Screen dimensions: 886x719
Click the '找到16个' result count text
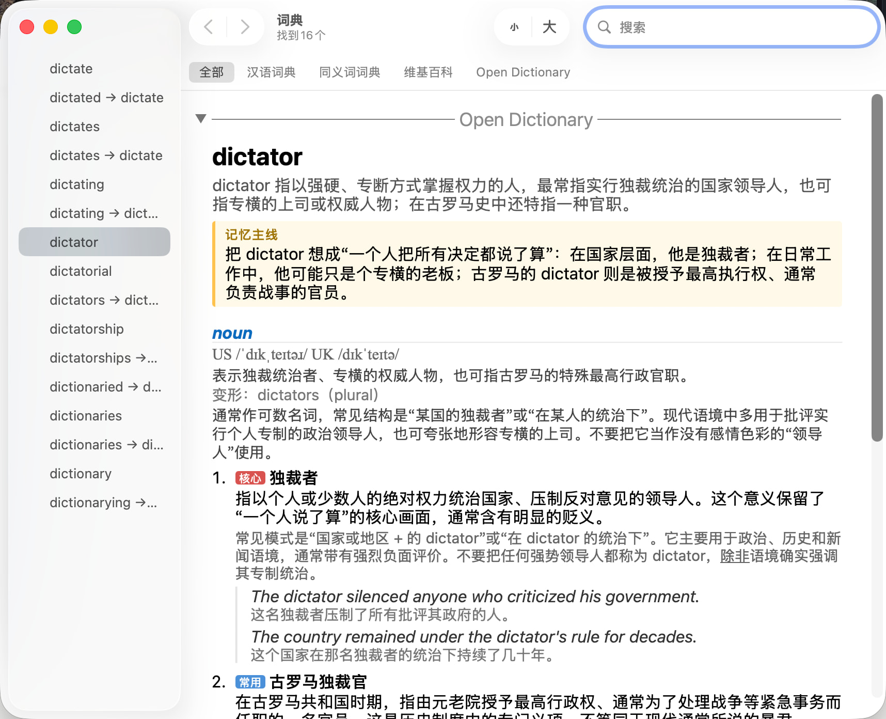[x=301, y=35]
